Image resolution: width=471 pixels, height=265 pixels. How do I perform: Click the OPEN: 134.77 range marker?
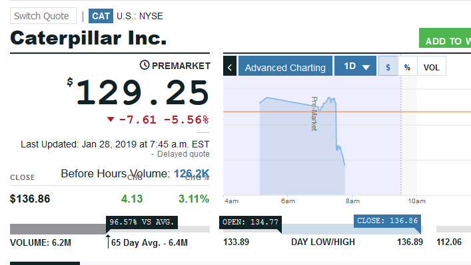tap(250, 222)
